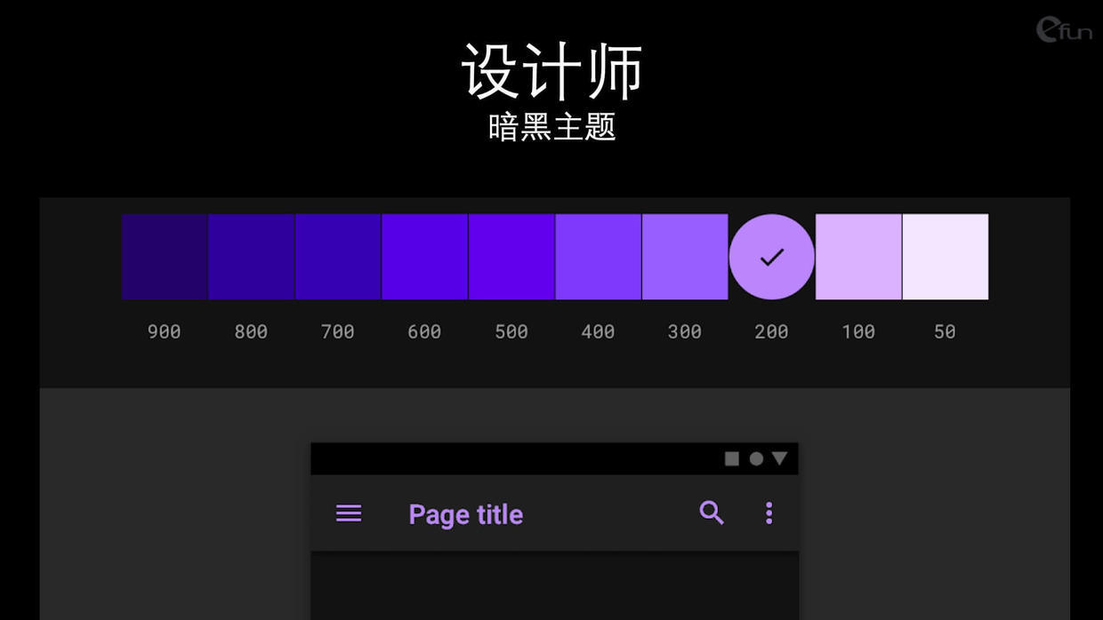The image size is (1103, 620).
Task: Open the hamburger menu icon
Action: [349, 513]
